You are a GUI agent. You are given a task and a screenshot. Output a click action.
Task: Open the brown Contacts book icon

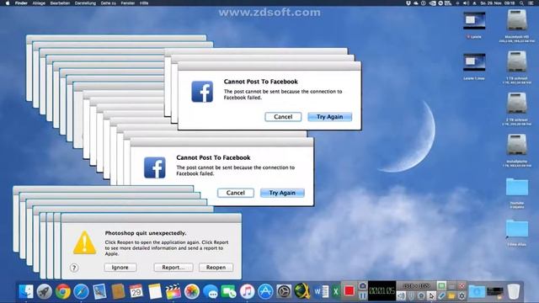(118, 291)
